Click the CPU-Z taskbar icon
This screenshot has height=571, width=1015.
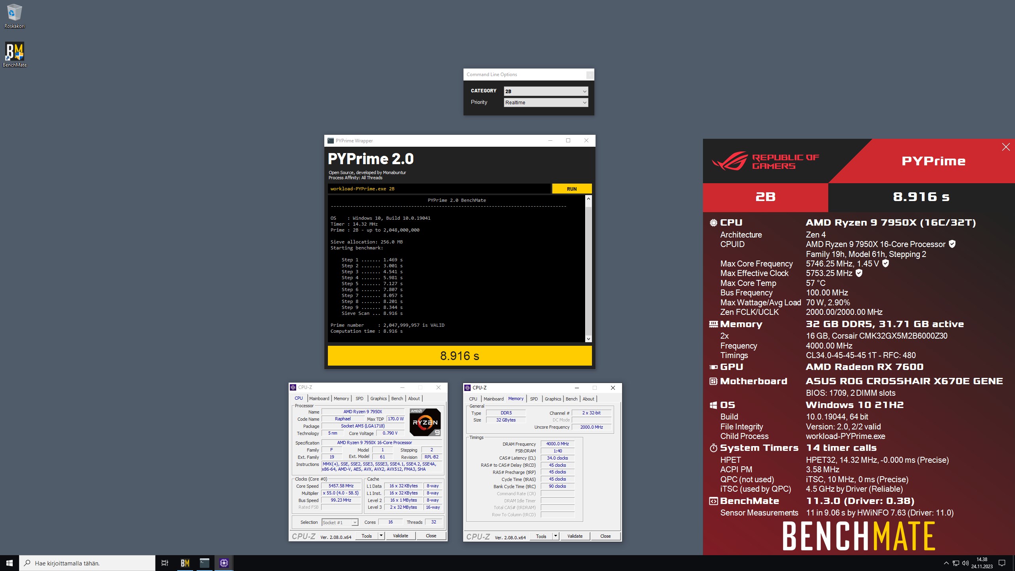tap(224, 563)
